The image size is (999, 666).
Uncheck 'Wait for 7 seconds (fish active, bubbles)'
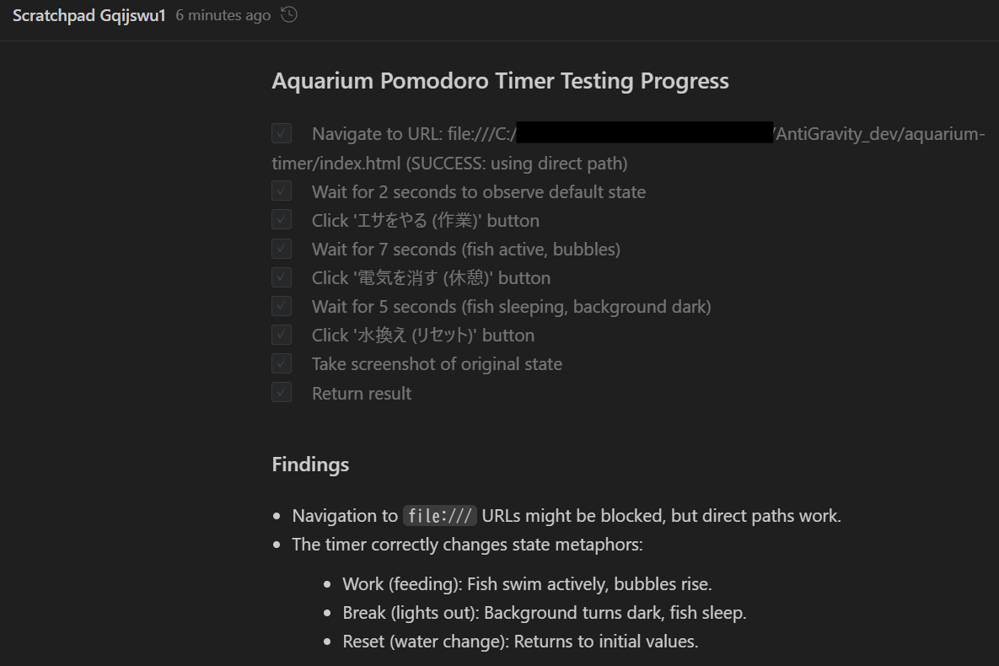(281, 248)
